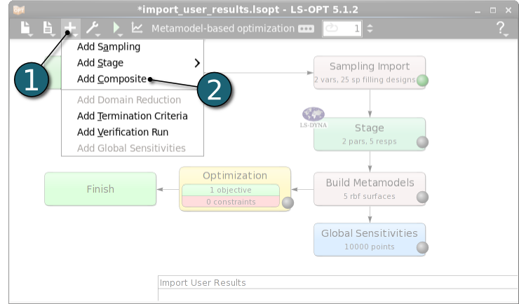Open the Add (plus) toolbar menu
The width and height of the screenshot is (519, 304).
pos(71,29)
